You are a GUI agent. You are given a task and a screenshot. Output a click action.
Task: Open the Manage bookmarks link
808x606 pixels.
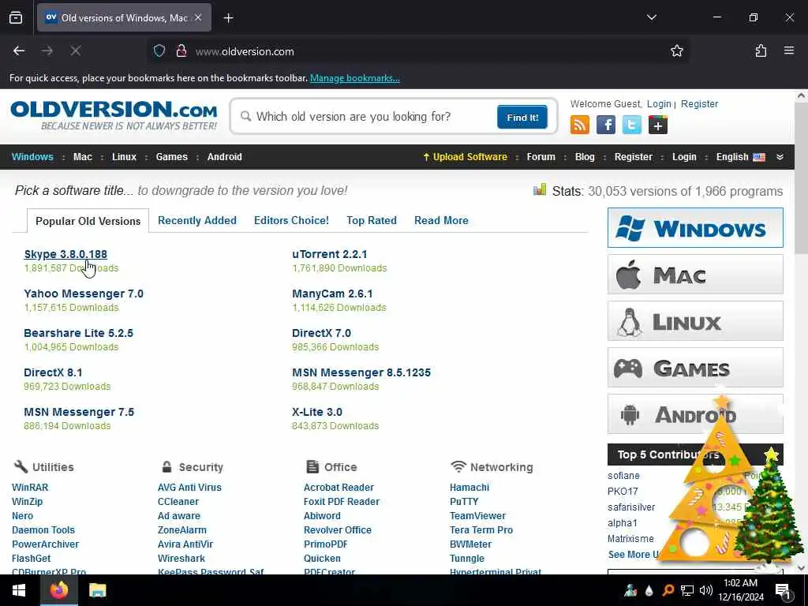pyautogui.click(x=354, y=78)
